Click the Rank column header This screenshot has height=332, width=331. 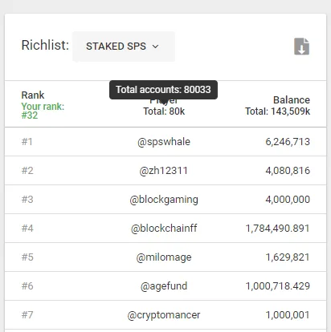33,95
